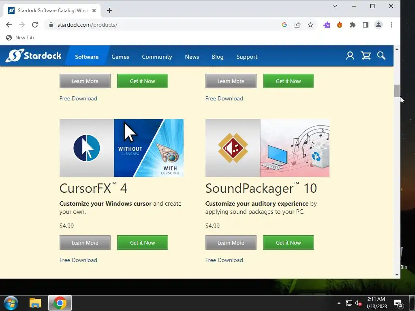This screenshot has width=415, height=311.
Task: Open the Community nav menu
Action: [x=157, y=57]
